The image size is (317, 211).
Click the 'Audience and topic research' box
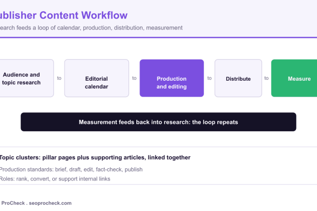(26, 78)
